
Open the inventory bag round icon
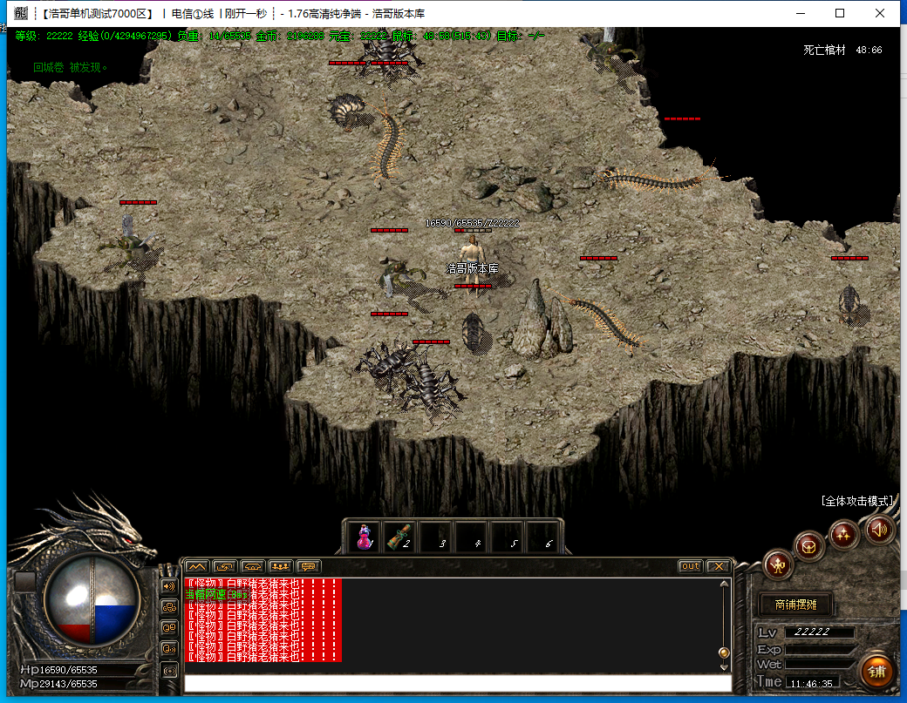[x=809, y=546]
